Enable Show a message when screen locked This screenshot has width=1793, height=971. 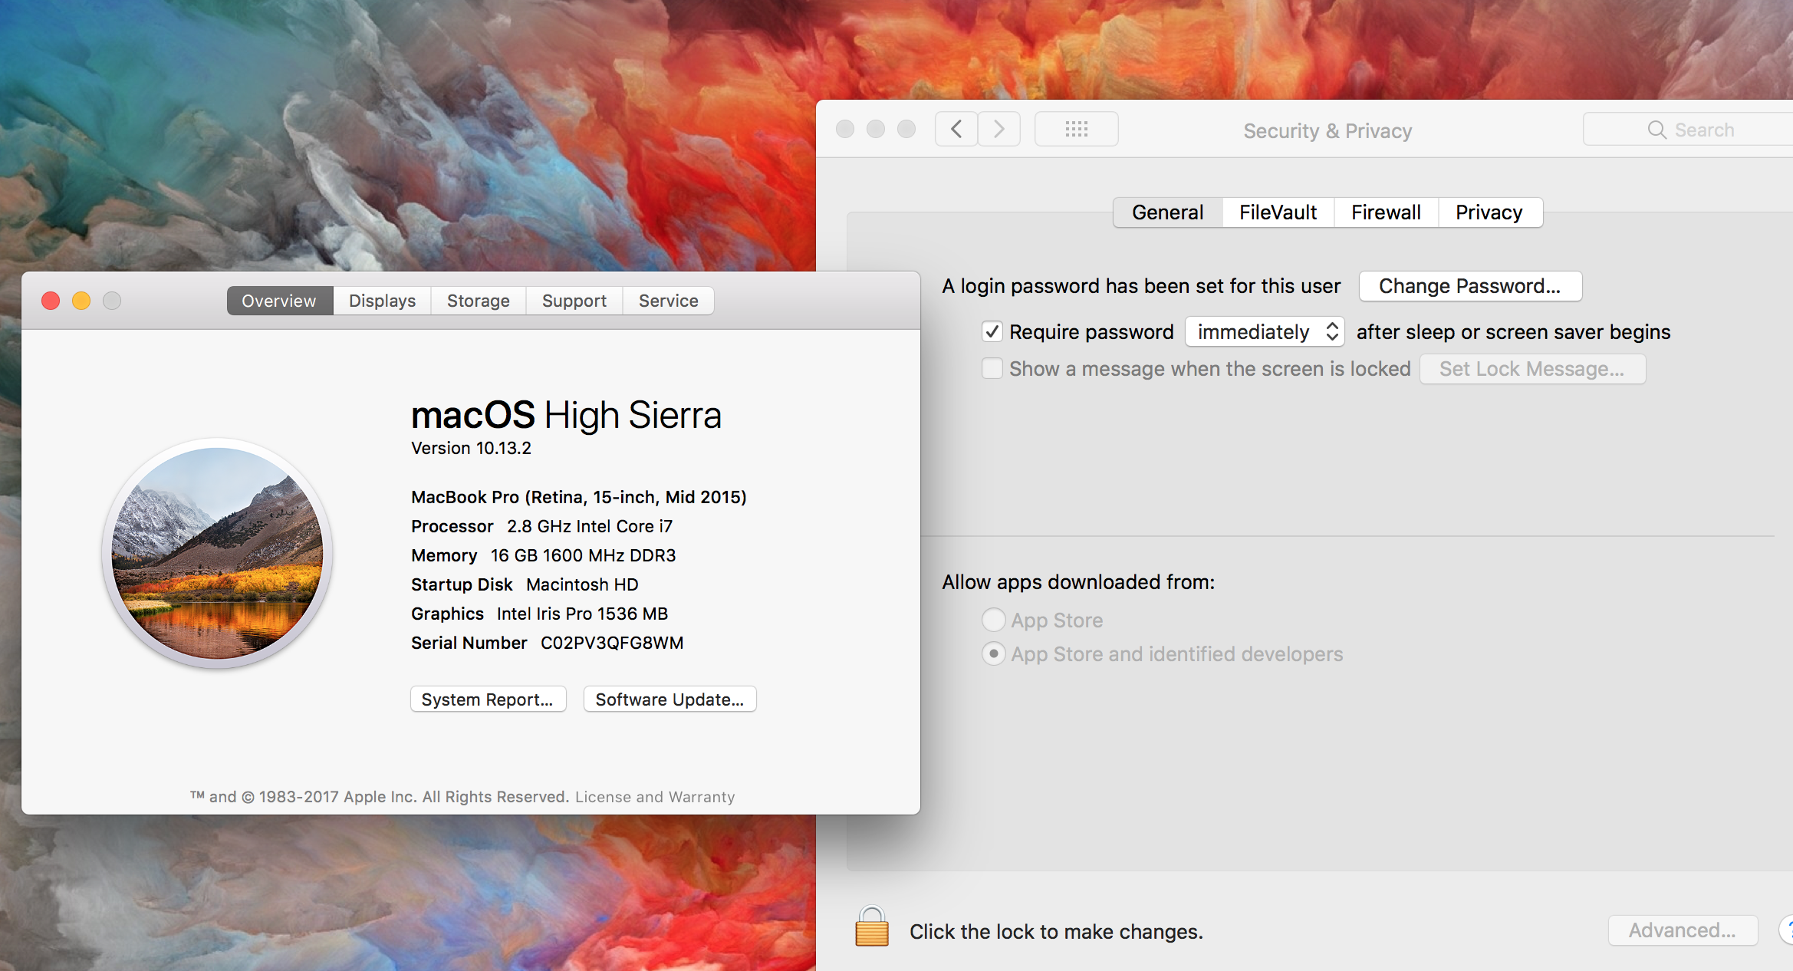(992, 369)
